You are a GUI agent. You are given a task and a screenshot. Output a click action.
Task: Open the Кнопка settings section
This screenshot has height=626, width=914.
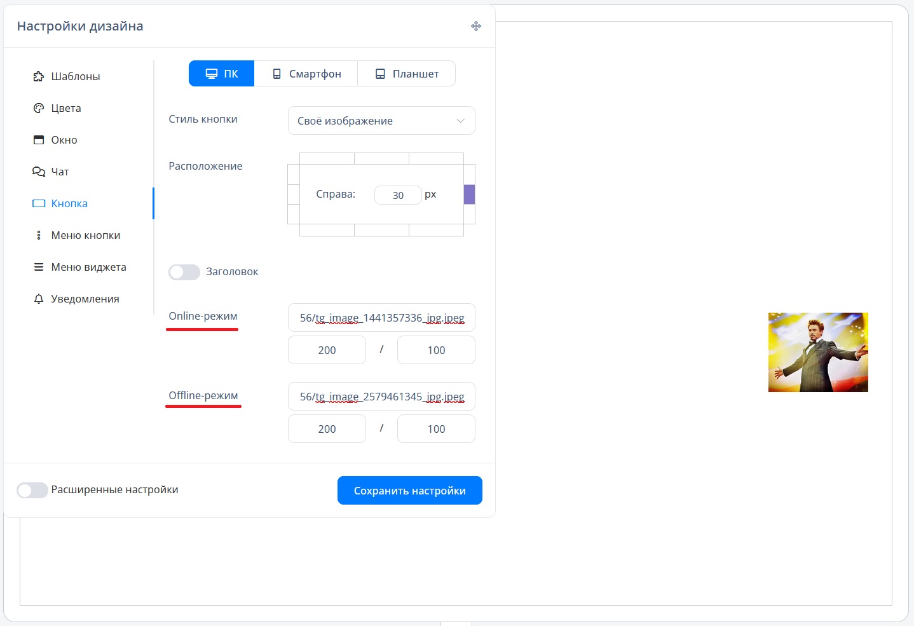(x=69, y=203)
